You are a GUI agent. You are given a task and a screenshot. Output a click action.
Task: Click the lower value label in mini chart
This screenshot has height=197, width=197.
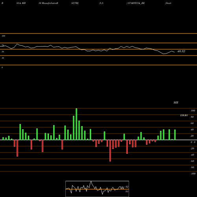click(127, 191)
